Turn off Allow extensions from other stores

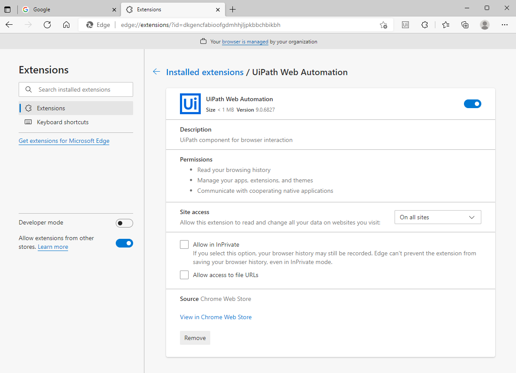[124, 243]
